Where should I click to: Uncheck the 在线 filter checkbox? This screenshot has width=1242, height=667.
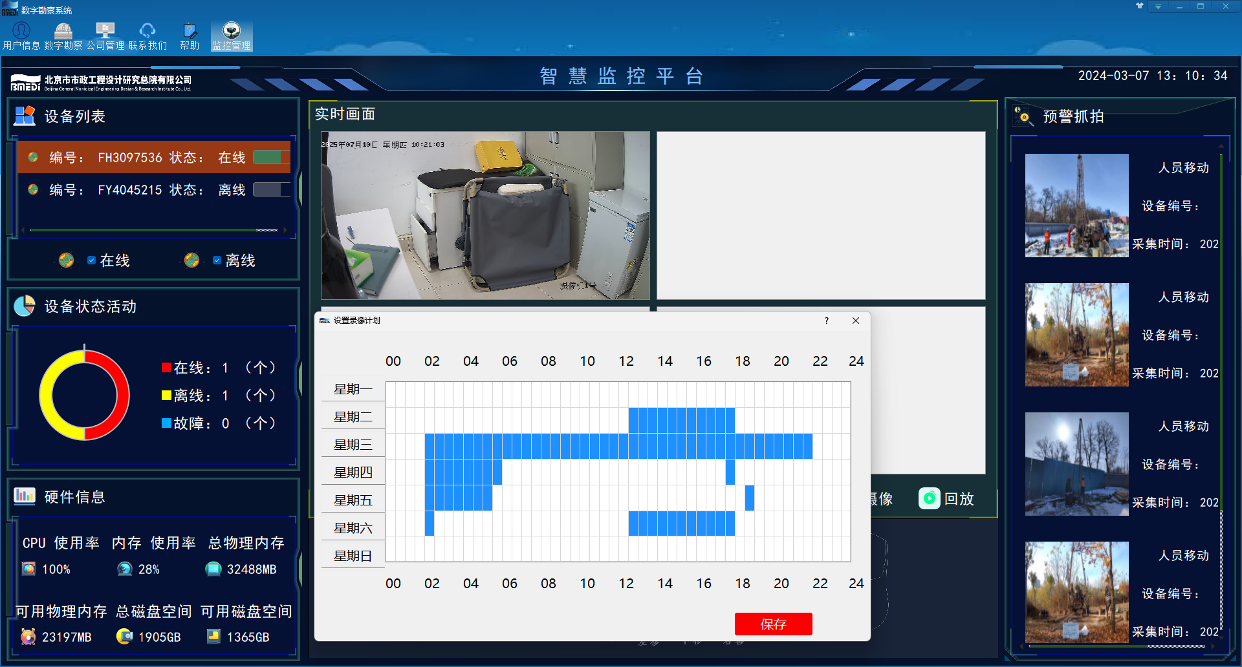click(91, 260)
